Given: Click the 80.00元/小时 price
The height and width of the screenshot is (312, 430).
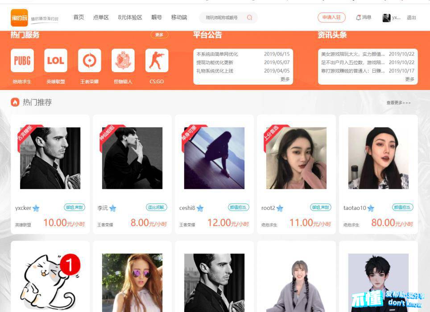Looking at the screenshot, I should pyautogui.click(x=392, y=223).
